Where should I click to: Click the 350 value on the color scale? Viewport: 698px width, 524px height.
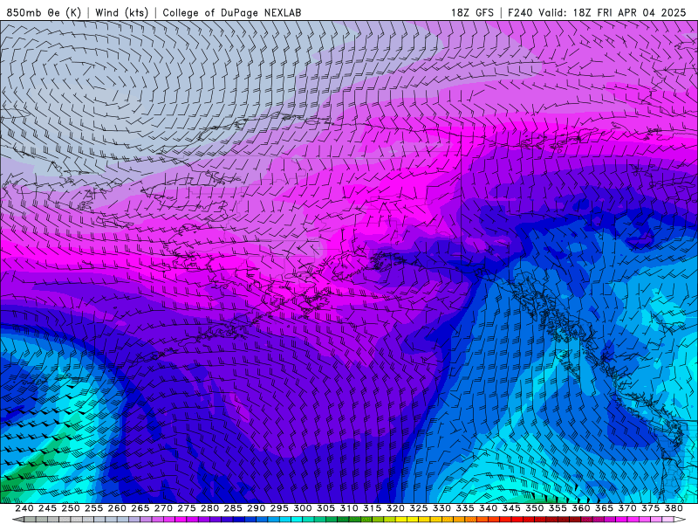(535, 508)
